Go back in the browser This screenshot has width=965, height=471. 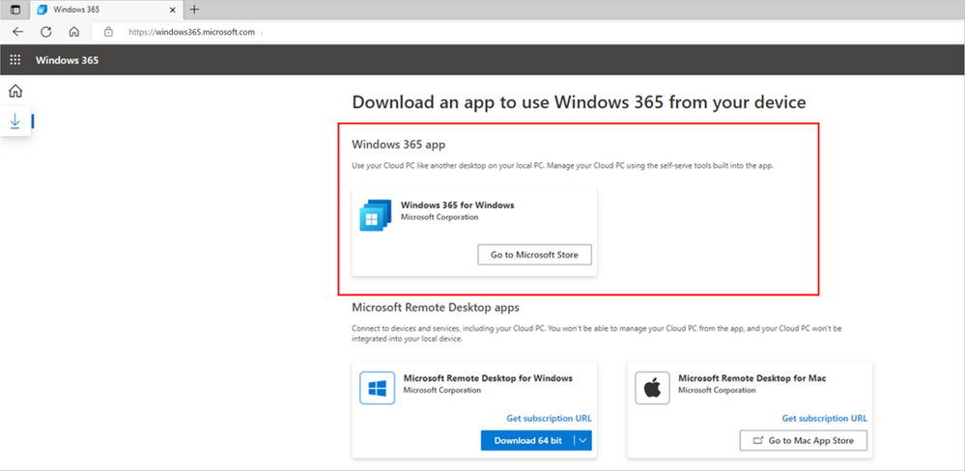pyautogui.click(x=17, y=32)
